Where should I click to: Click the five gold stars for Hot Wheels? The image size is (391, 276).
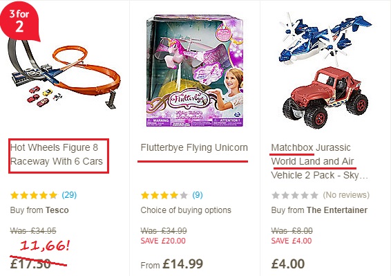(x=34, y=195)
